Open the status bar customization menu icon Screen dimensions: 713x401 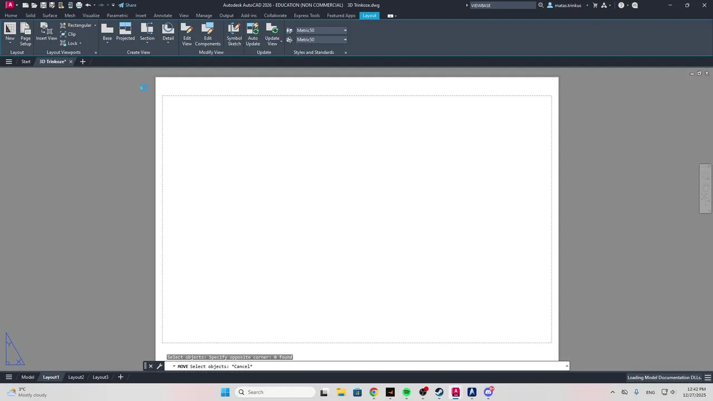pos(707,377)
